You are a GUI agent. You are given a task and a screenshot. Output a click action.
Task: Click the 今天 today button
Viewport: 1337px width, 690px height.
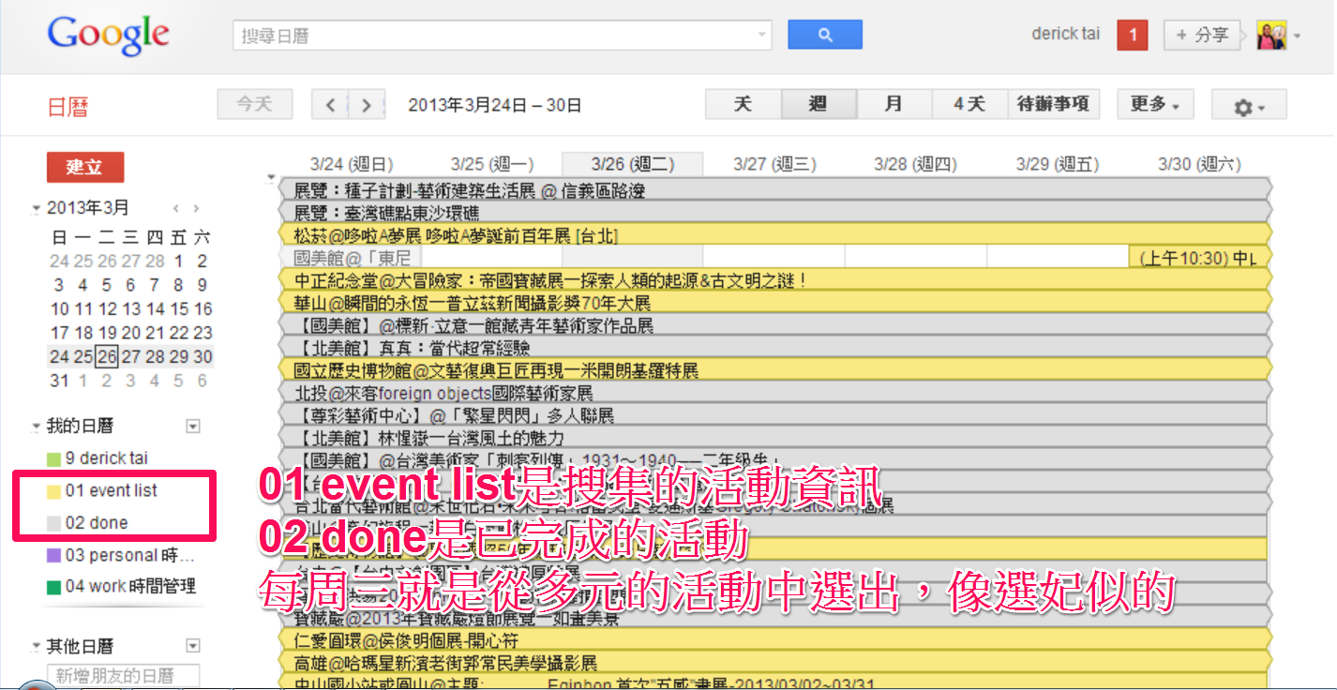click(x=255, y=104)
